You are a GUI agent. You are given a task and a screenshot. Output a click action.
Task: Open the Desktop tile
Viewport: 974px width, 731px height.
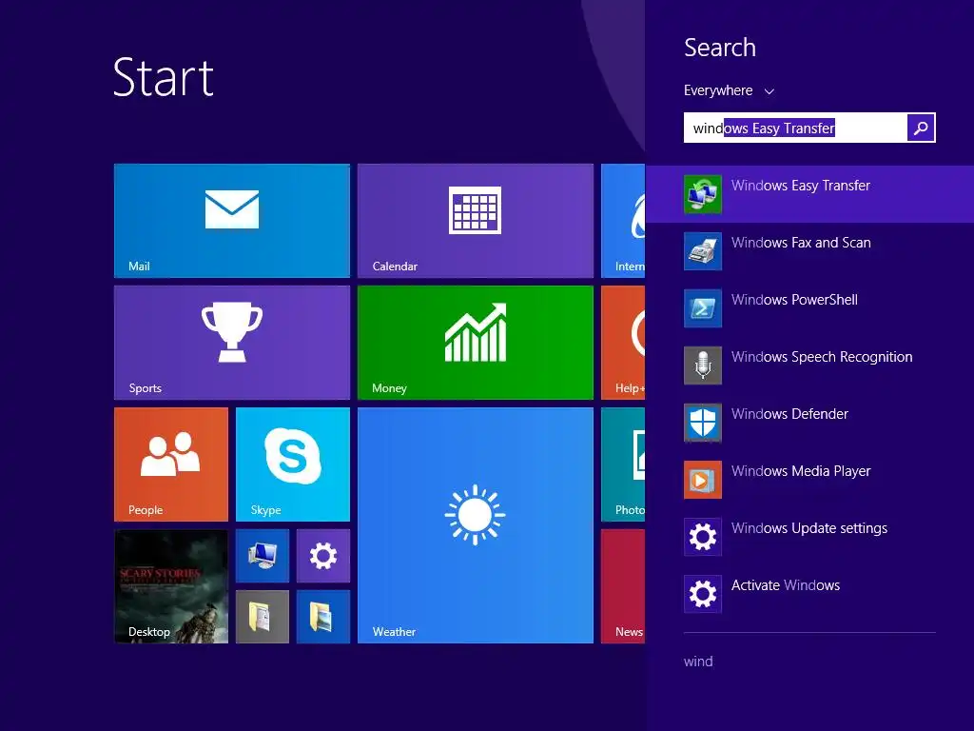coord(171,586)
